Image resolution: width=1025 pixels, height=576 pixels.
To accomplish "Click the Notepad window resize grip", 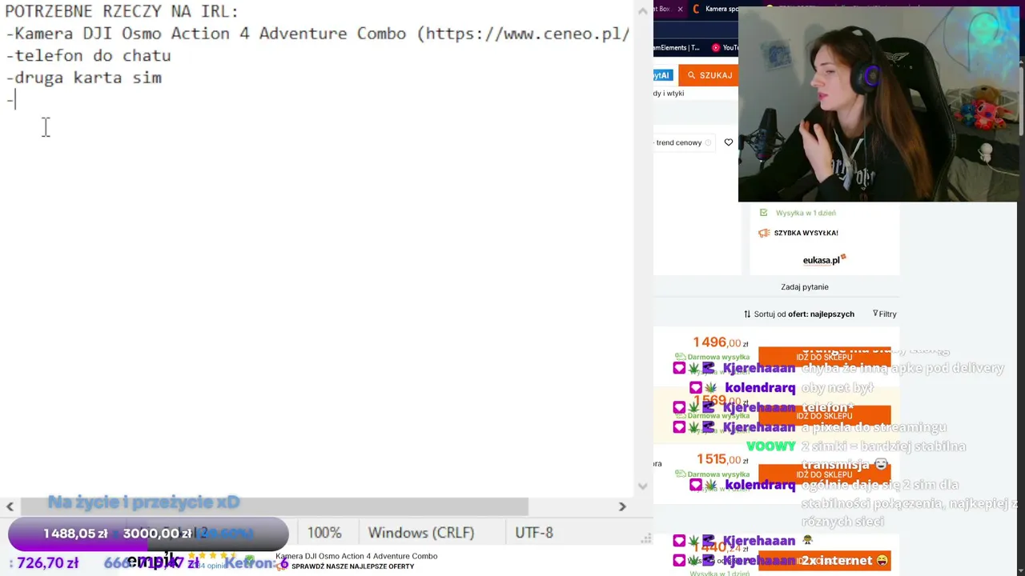I will click(645, 538).
